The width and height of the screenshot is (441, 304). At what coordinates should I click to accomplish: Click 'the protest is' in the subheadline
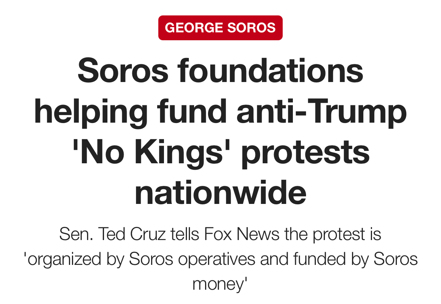(x=332, y=234)
